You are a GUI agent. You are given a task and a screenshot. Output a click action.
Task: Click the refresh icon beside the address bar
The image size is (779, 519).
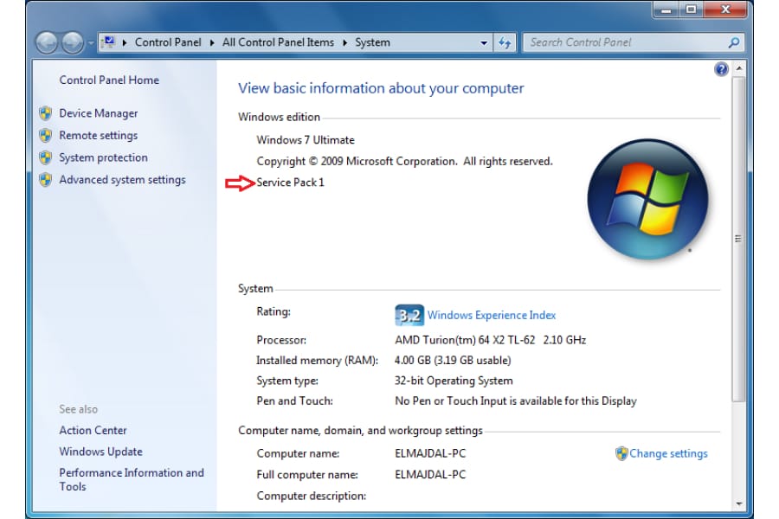pyautogui.click(x=505, y=42)
